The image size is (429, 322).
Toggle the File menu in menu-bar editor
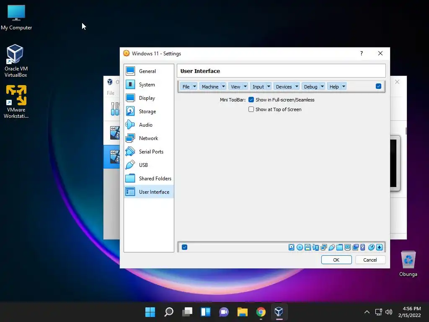click(x=186, y=86)
